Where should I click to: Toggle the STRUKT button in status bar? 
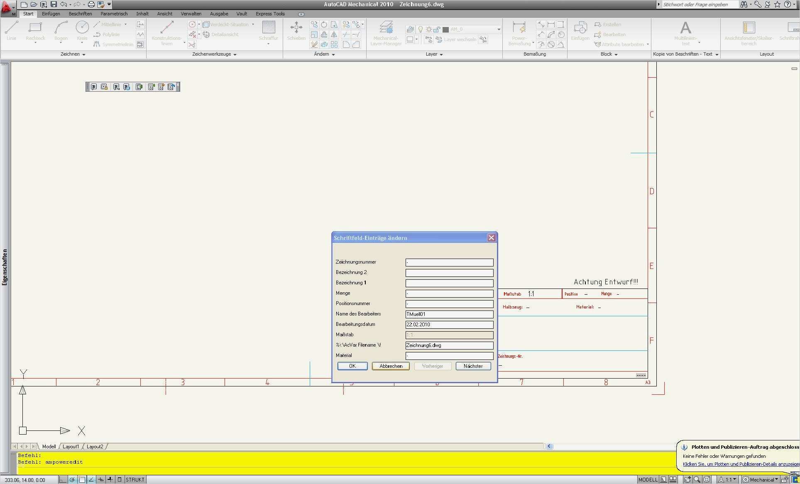coord(136,479)
